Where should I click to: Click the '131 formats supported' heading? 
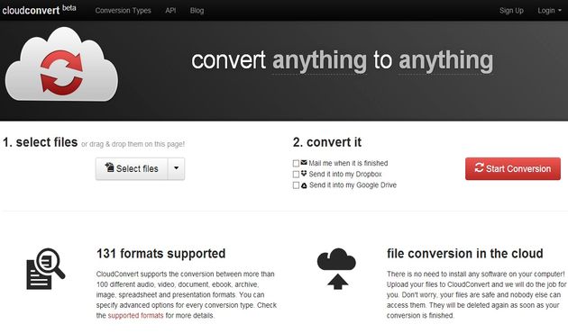(x=160, y=254)
